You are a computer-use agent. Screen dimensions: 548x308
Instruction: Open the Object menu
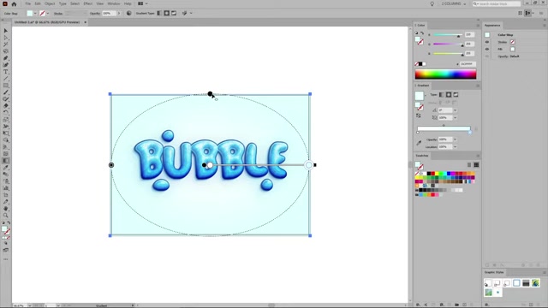(x=50, y=3)
